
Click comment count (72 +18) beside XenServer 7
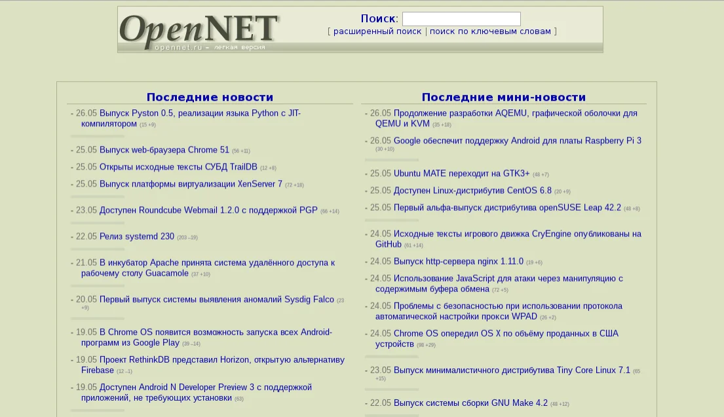tap(295, 185)
